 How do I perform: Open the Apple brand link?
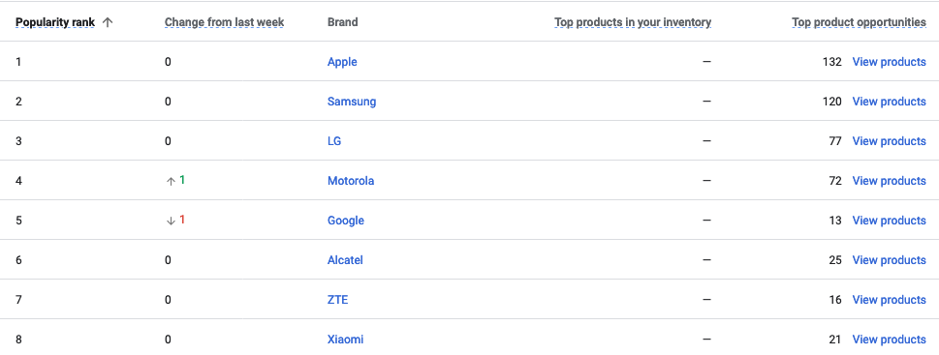[x=342, y=62]
